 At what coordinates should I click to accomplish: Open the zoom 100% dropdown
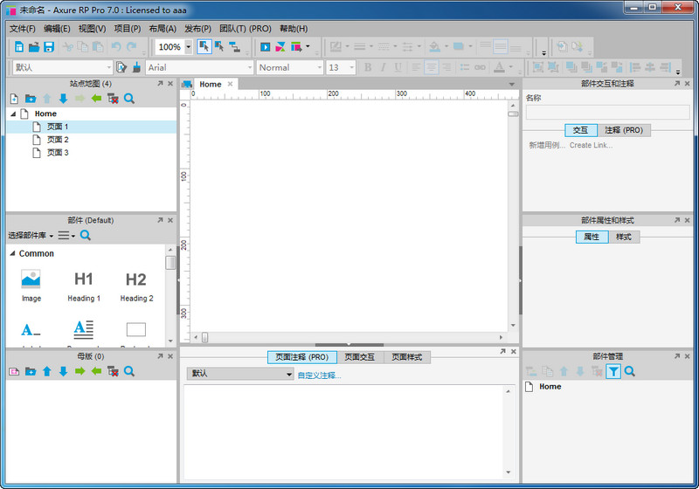click(x=188, y=47)
